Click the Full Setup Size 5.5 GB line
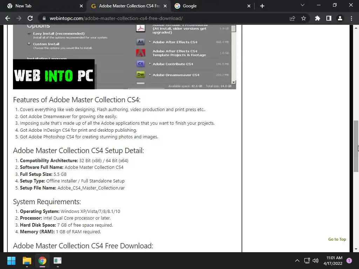This screenshot has width=359, height=269. tap(43, 174)
